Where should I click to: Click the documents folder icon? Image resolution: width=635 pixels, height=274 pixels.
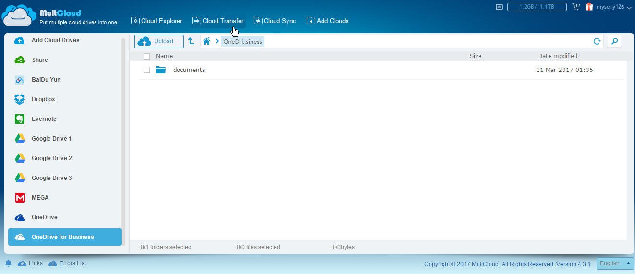(x=161, y=70)
